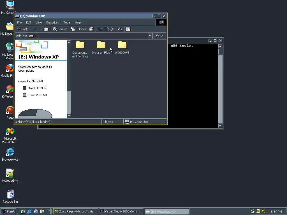Click the Undo toolbar icon

pyautogui.click(x=119, y=29)
